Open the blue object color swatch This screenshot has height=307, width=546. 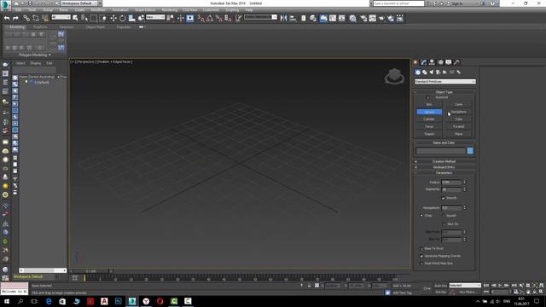pos(470,151)
